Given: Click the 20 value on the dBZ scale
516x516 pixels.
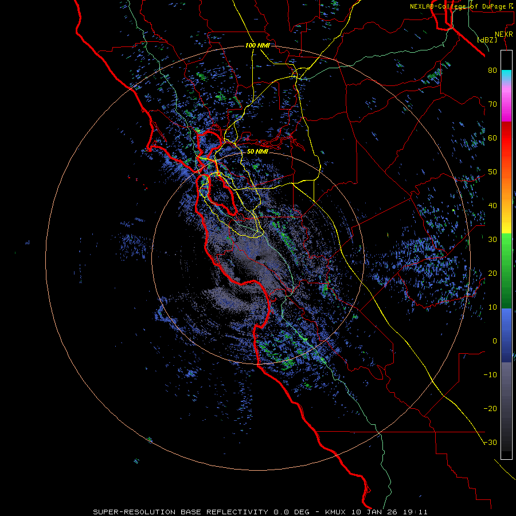Looking at the screenshot, I should [x=492, y=273].
